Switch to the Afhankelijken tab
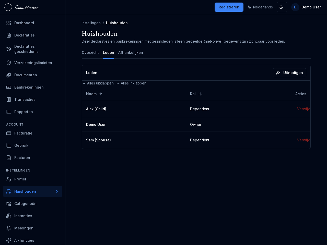The height and width of the screenshot is (245, 327). pos(131,53)
